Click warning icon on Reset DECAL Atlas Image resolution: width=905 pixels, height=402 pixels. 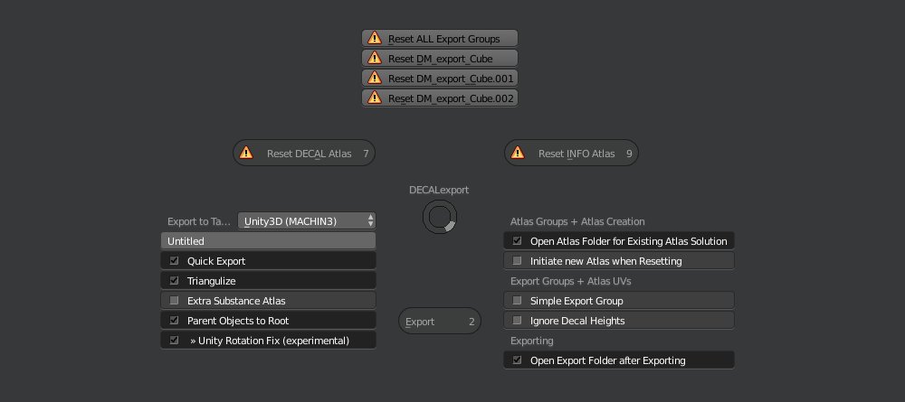point(246,153)
